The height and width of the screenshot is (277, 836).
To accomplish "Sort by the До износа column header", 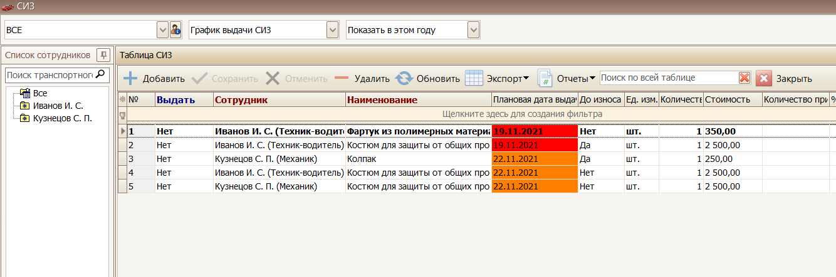I will pos(600,99).
